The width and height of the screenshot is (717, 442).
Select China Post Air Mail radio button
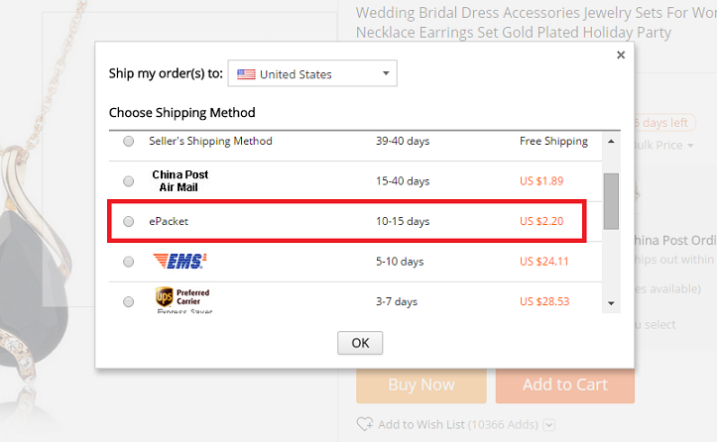coord(129,181)
